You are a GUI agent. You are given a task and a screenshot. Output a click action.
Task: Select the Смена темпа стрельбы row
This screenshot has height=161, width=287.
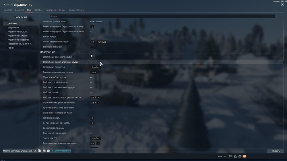(x=162, y=128)
